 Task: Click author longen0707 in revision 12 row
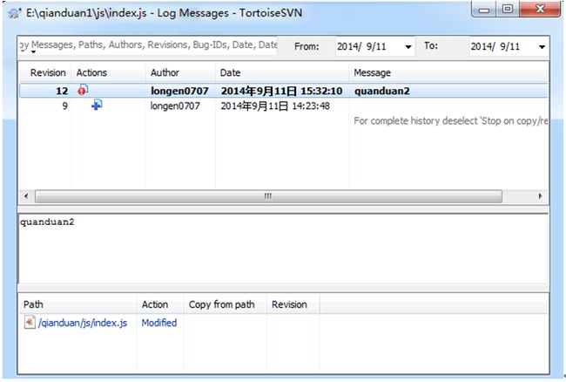pyautogui.click(x=179, y=91)
